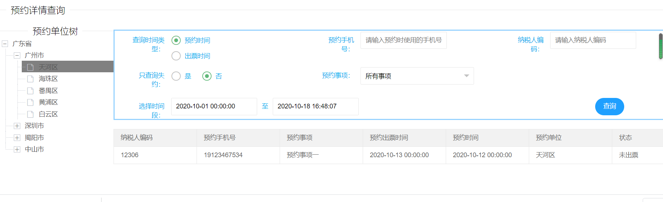This screenshot has width=663, height=202.
Task: Select 白云区 in the unit tree
Action: [x=48, y=114]
